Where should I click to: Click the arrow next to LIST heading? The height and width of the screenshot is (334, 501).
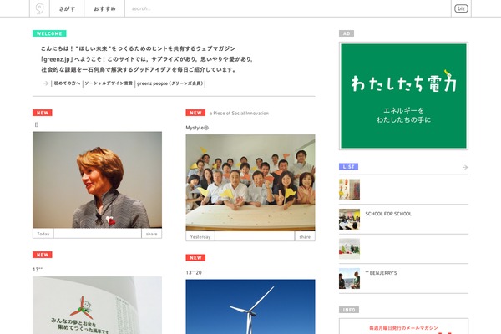coord(465,167)
